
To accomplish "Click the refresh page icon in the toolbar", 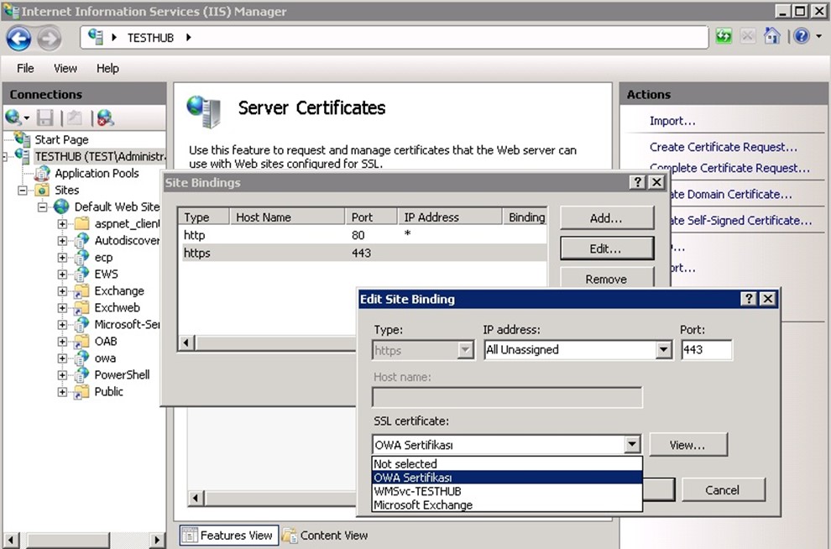I will 724,37.
